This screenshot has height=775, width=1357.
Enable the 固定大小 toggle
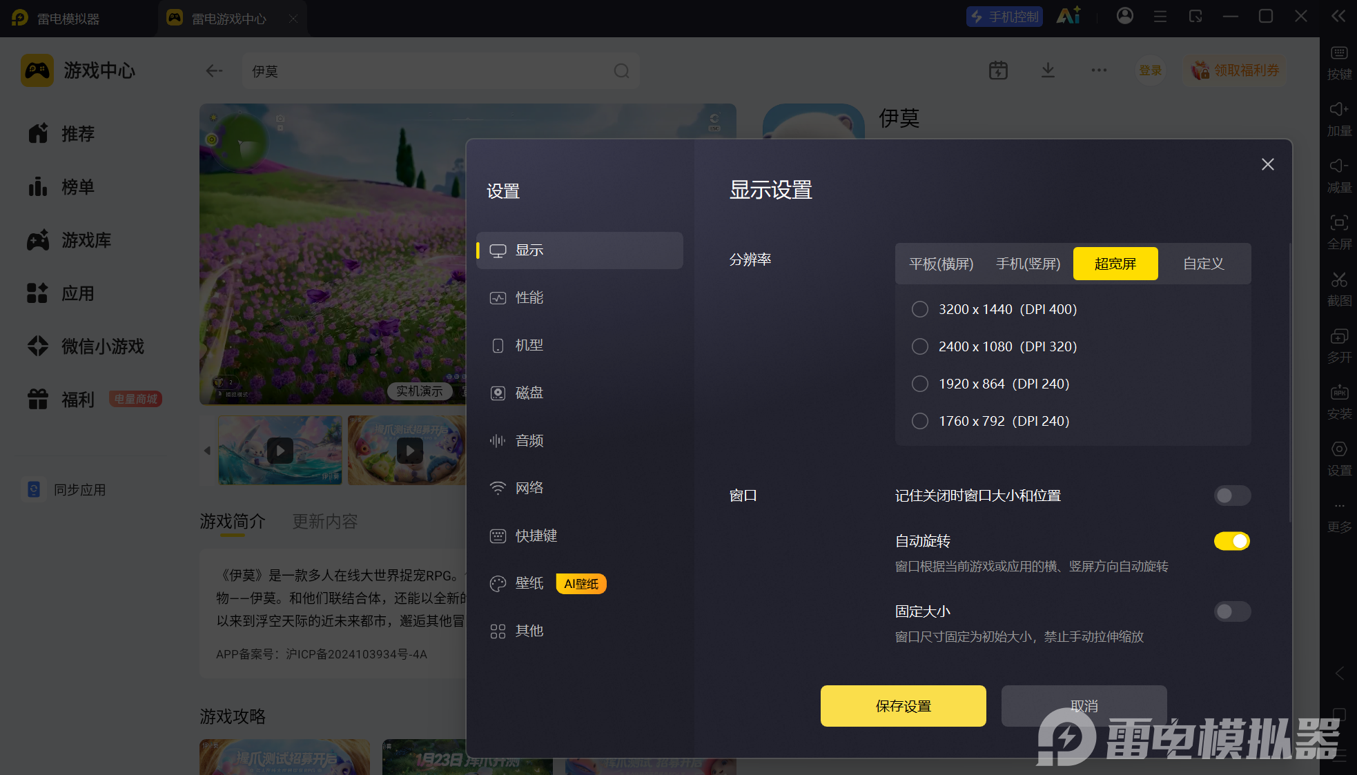1232,611
